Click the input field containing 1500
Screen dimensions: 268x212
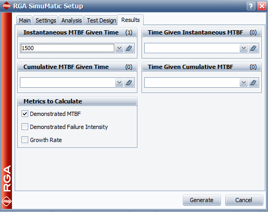tap(67, 48)
